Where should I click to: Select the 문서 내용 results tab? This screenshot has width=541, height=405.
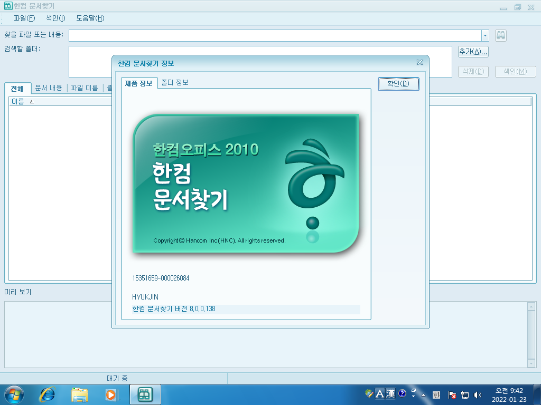click(x=49, y=88)
